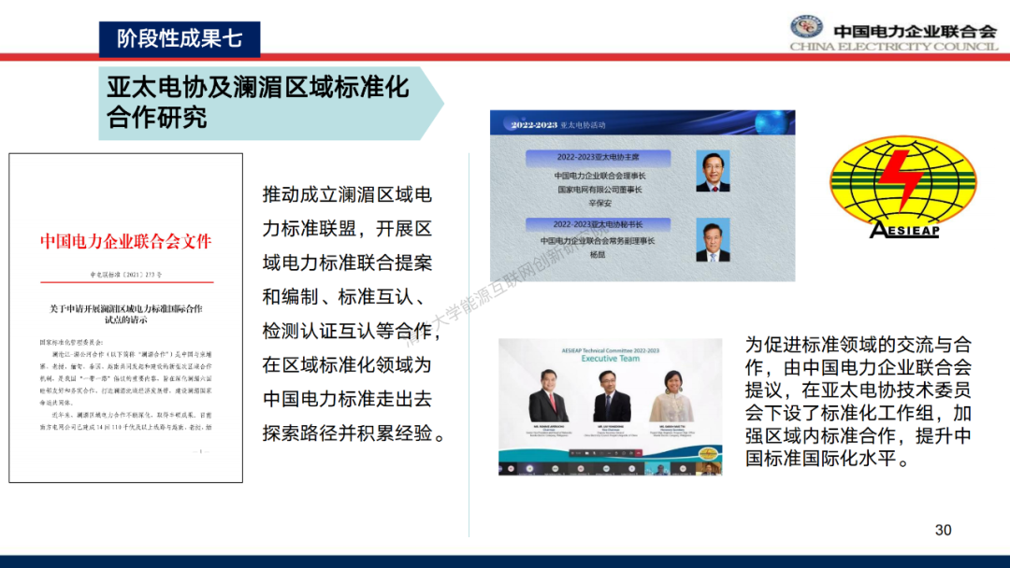The width and height of the screenshot is (1010, 568).
Task: Click the CHINA ELECTRICITY COUNCIL English text
Action: click(894, 47)
